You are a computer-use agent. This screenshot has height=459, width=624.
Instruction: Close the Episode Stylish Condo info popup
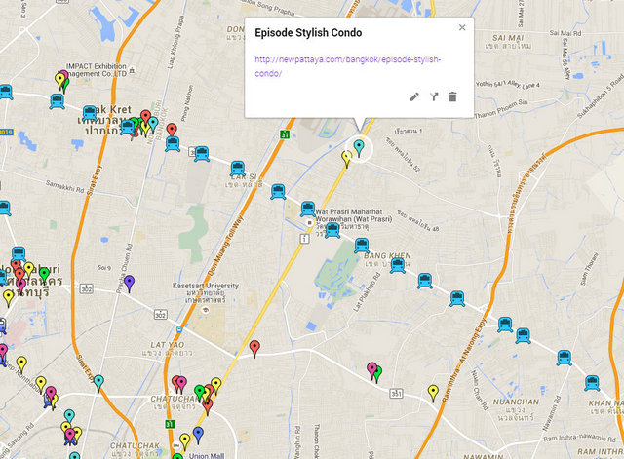[462, 27]
